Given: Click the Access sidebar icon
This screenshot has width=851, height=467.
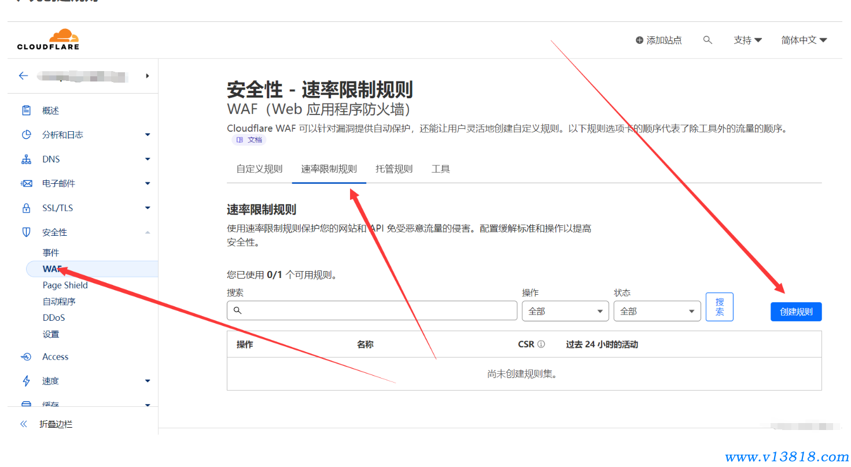Looking at the screenshot, I should (26, 357).
